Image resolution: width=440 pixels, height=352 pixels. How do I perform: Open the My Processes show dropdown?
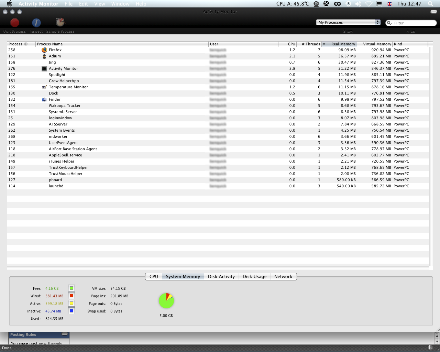[348, 22]
